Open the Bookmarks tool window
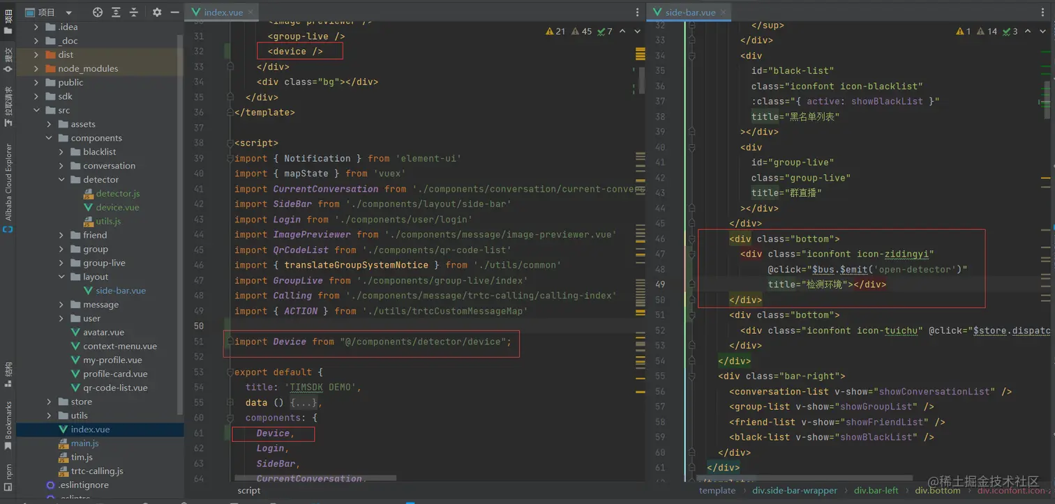Viewport: 1055px width, 504px height. tap(8, 425)
